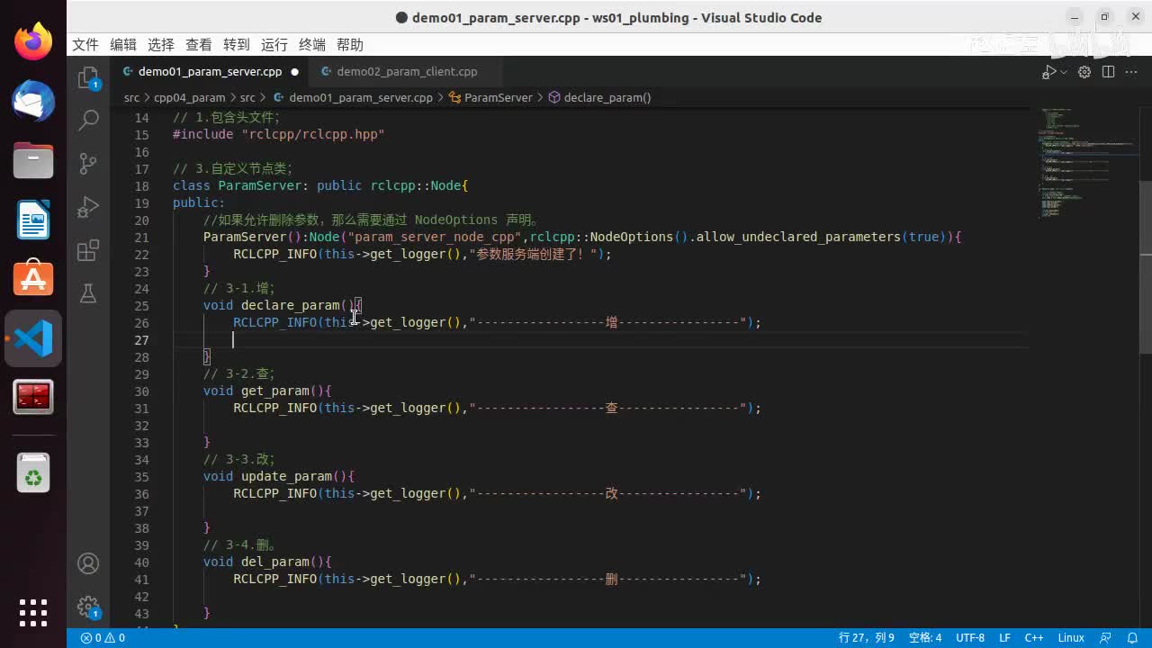
Task: Switch to the demo02_param_client.cpp tab
Action: point(406,72)
